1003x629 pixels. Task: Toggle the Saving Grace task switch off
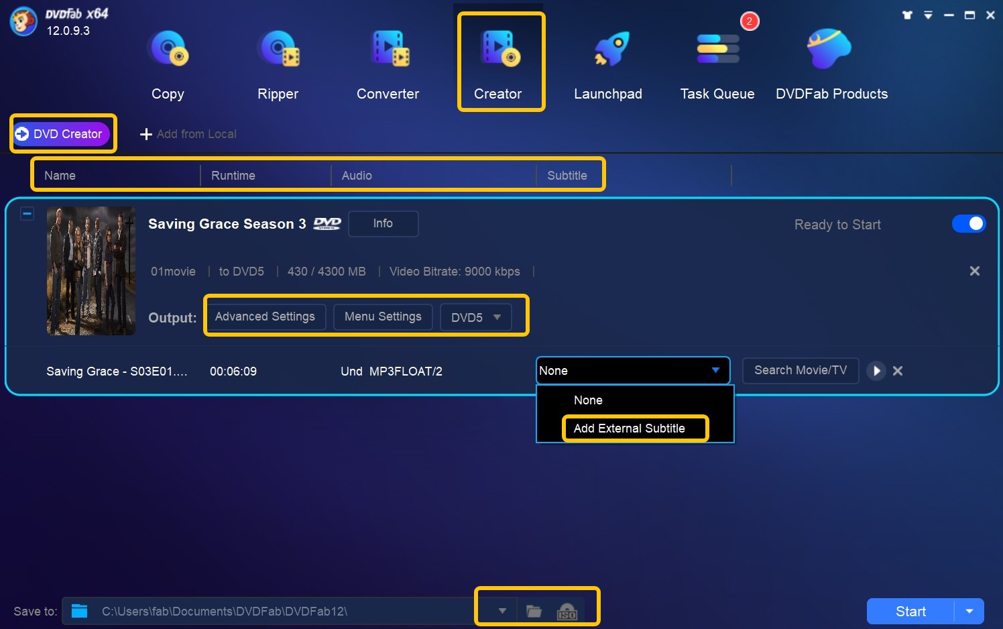pyautogui.click(x=969, y=223)
